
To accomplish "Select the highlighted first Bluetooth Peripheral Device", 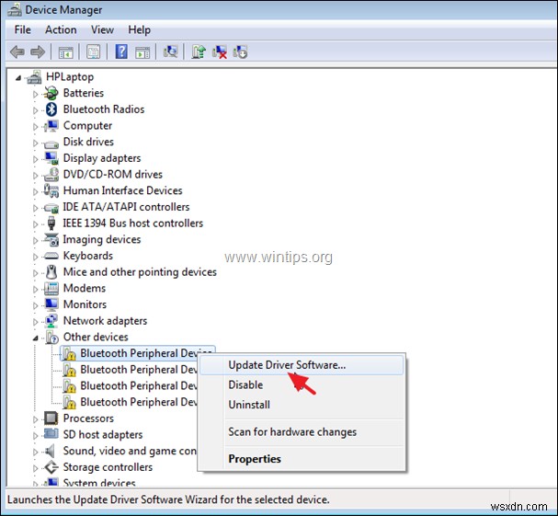I will [138, 353].
